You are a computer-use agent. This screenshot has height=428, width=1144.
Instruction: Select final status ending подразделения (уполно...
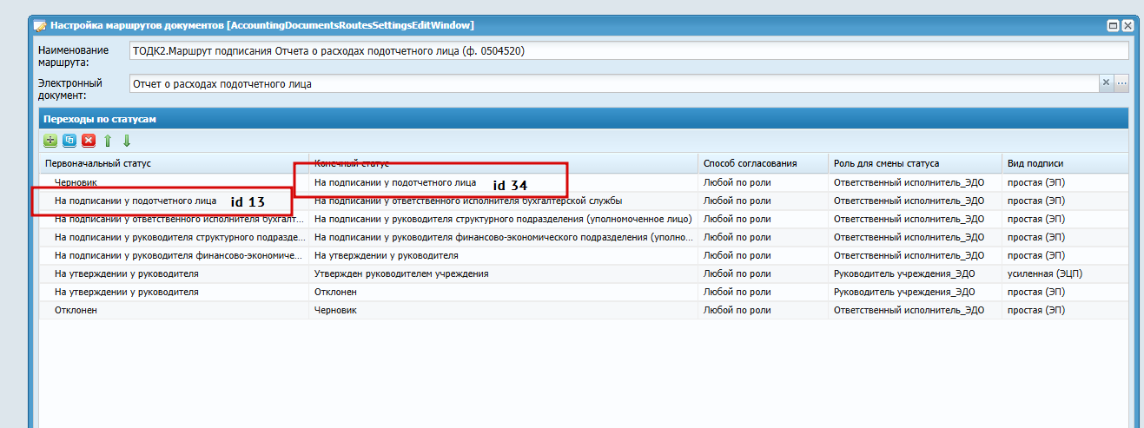pos(503,237)
